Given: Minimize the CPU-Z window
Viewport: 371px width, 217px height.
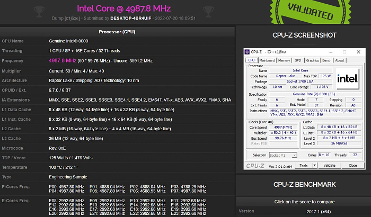Looking at the screenshot, I should 331,52.
